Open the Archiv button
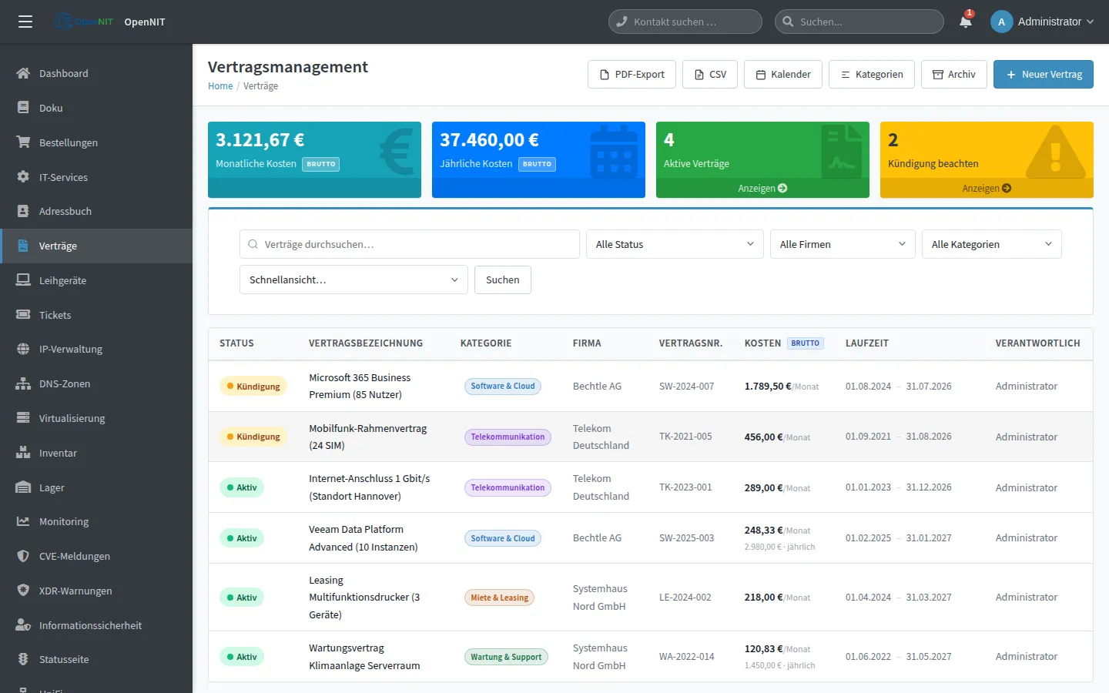The image size is (1109, 693). (x=954, y=74)
